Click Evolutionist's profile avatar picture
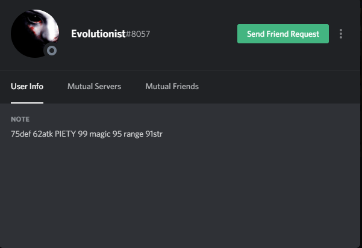This screenshot has width=362, height=248. (33, 31)
